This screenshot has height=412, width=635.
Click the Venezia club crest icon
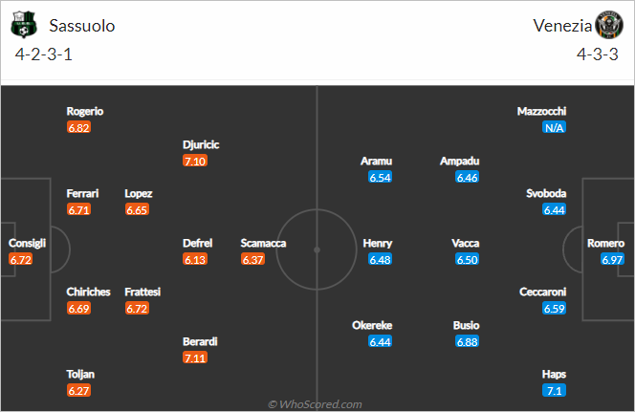pyautogui.click(x=608, y=25)
